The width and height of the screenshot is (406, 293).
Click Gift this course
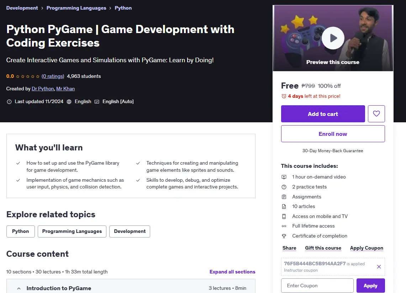pyautogui.click(x=323, y=248)
